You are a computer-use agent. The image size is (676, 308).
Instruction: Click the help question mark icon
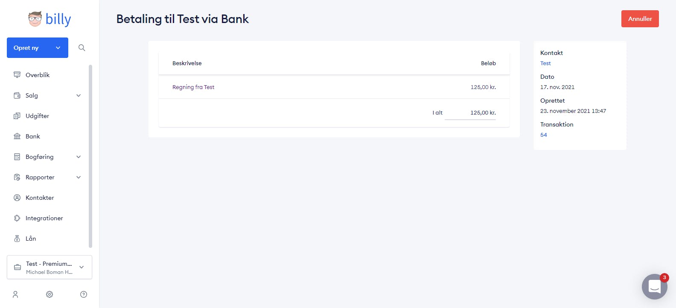click(x=84, y=294)
